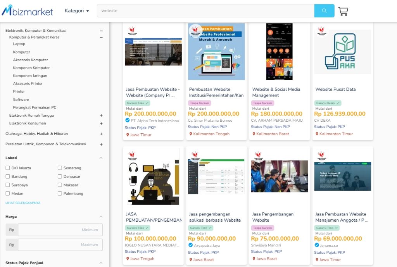Tick the DKI Jakarta location checkbox
397x267 pixels.
[8, 168]
